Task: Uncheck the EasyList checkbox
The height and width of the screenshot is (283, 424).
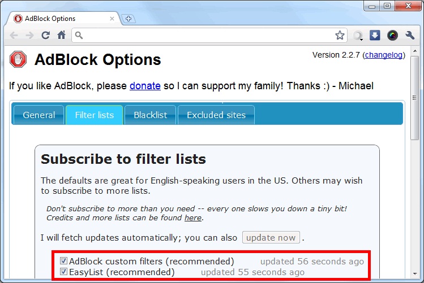Action: 63,271
